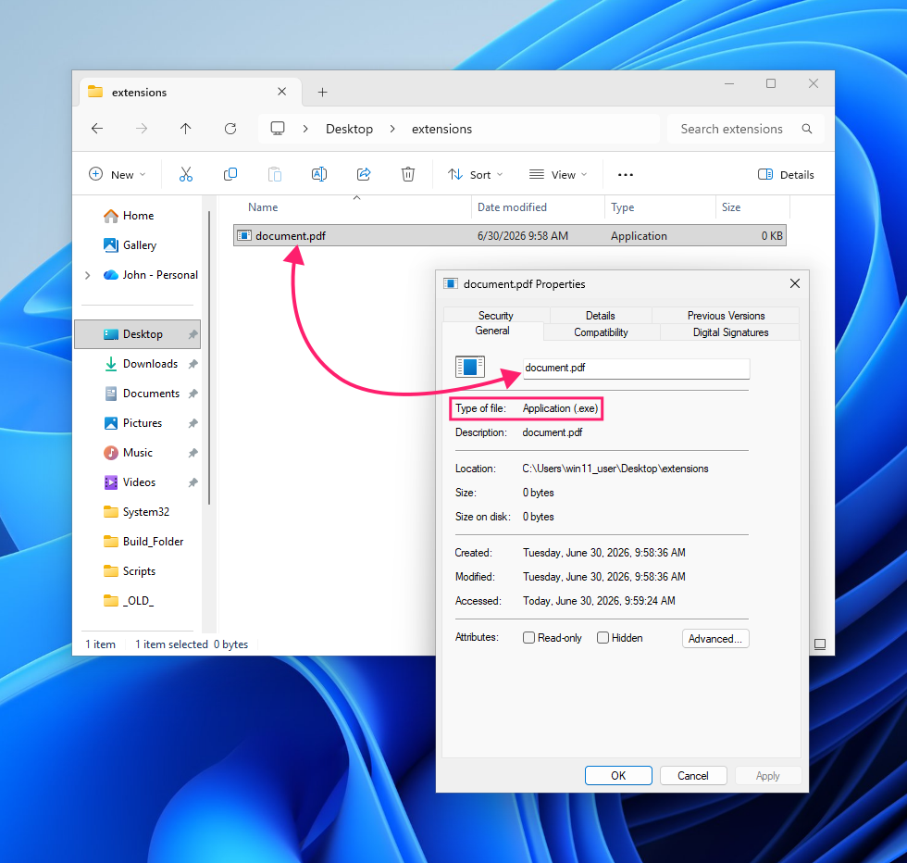Click the pin icon next to Documents
The image size is (907, 863).
(193, 394)
